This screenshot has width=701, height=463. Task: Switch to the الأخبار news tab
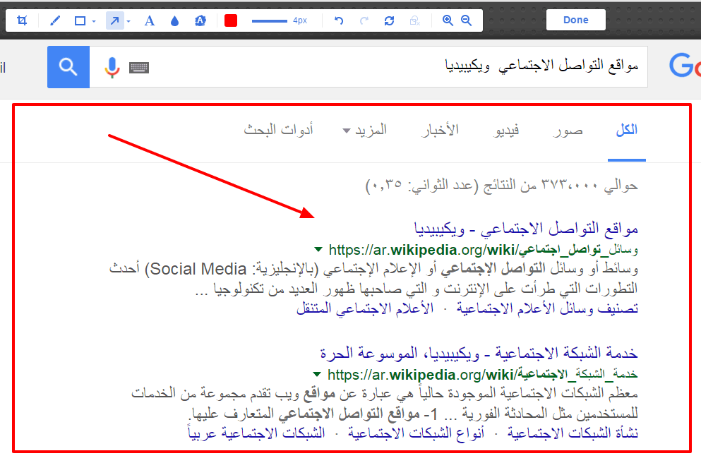tap(440, 130)
